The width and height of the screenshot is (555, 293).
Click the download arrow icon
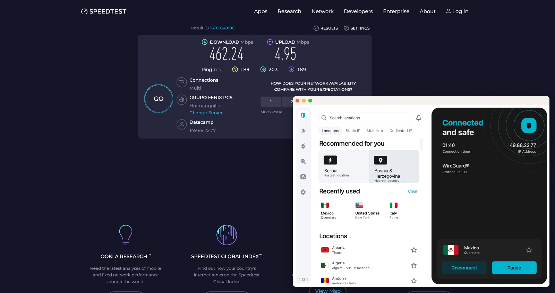point(205,42)
